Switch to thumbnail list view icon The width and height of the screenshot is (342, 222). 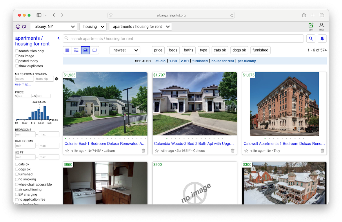click(76, 50)
